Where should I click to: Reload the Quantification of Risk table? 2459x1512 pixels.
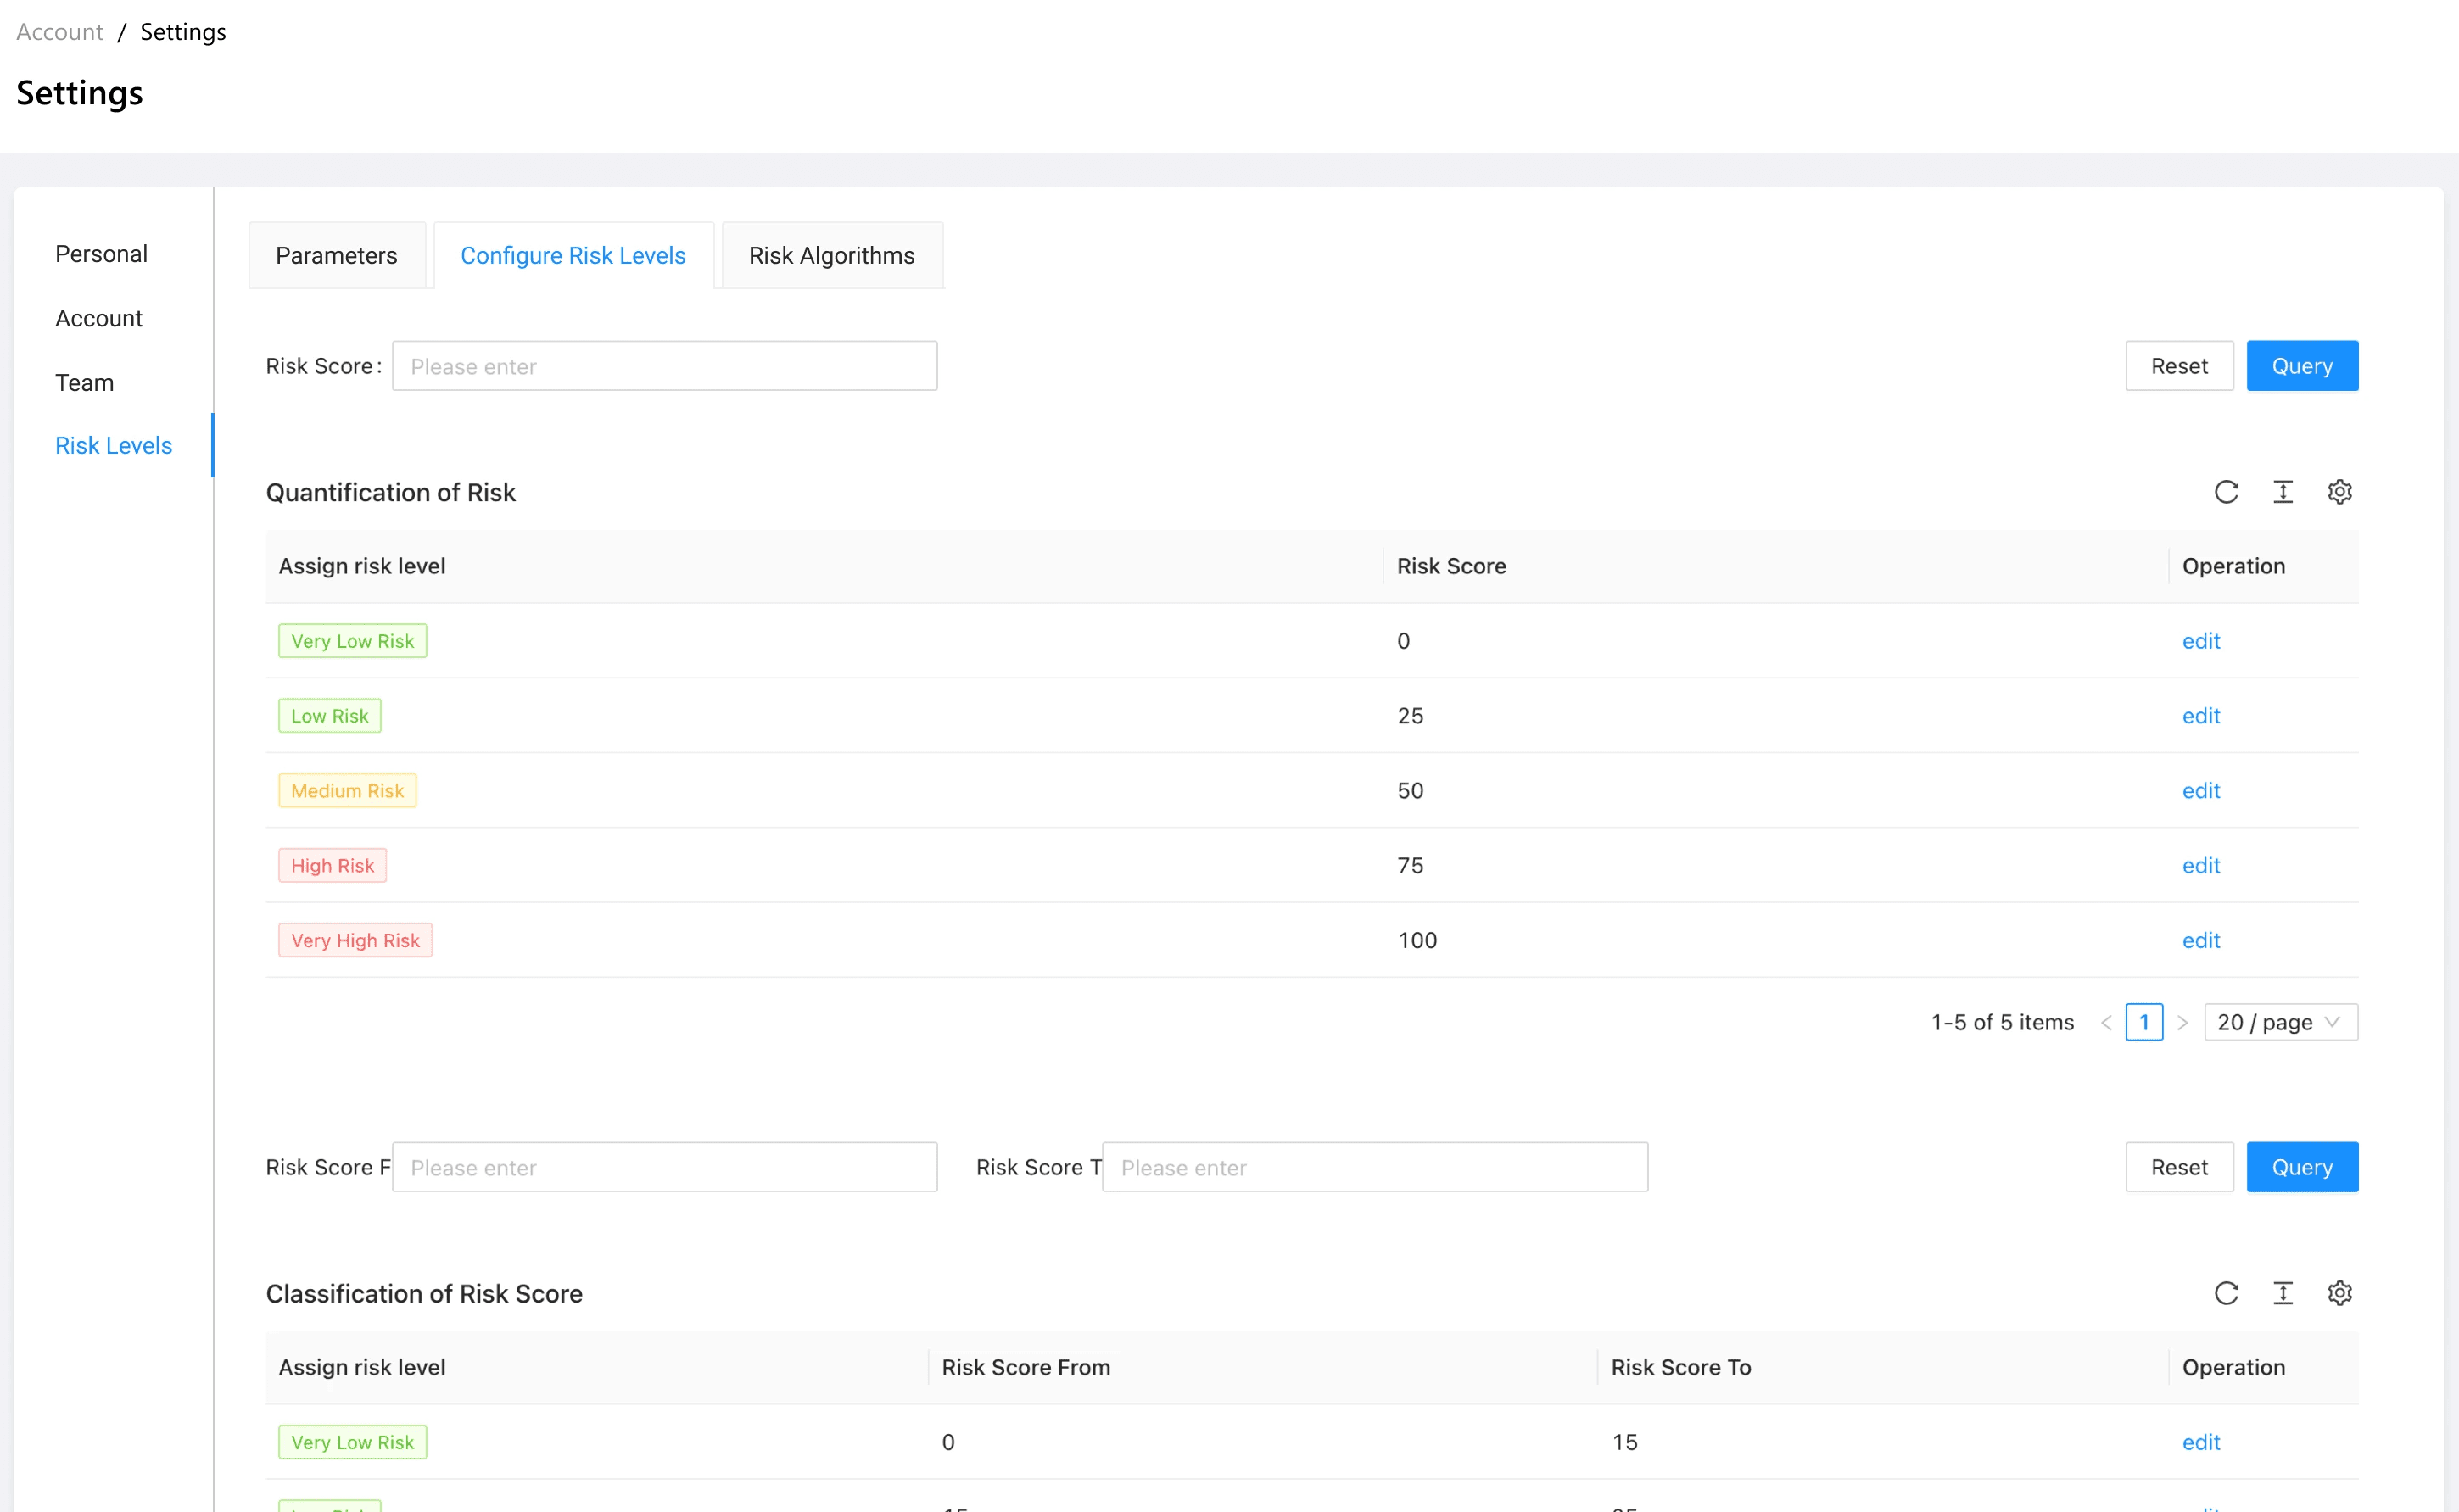tap(2226, 492)
